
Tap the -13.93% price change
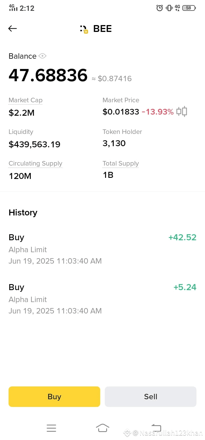point(157,112)
